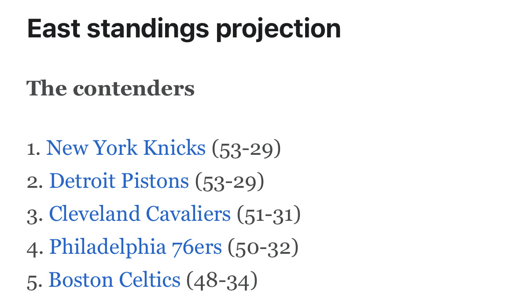Click list number 2 before Pistons

click(35, 182)
